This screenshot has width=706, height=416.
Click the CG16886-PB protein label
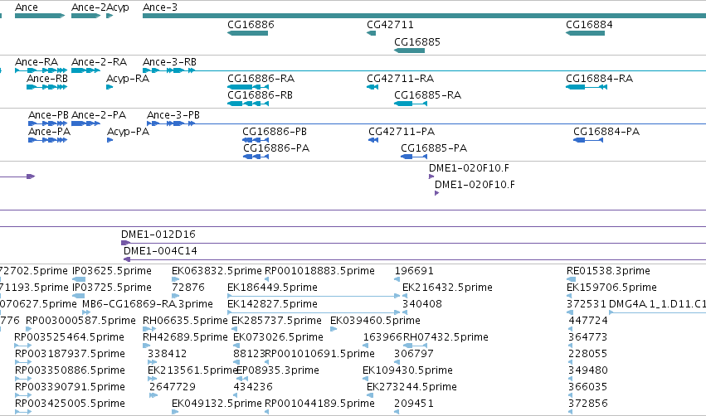point(275,131)
